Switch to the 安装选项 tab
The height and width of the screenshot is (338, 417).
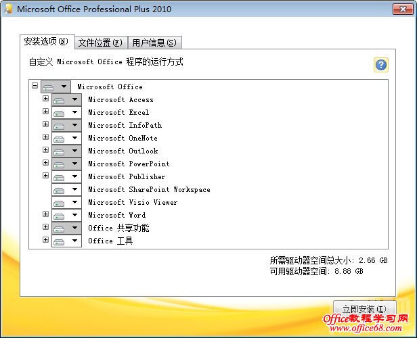pyautogui.click(x=47, y=41)
